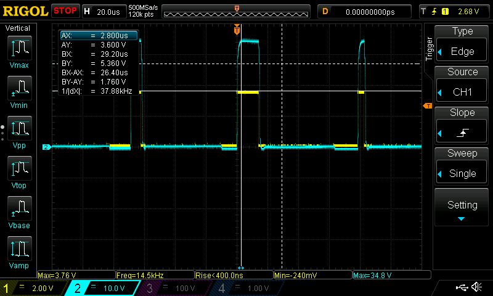
Task: Click the orange trigger level marker T
Action: pos(428,106)
